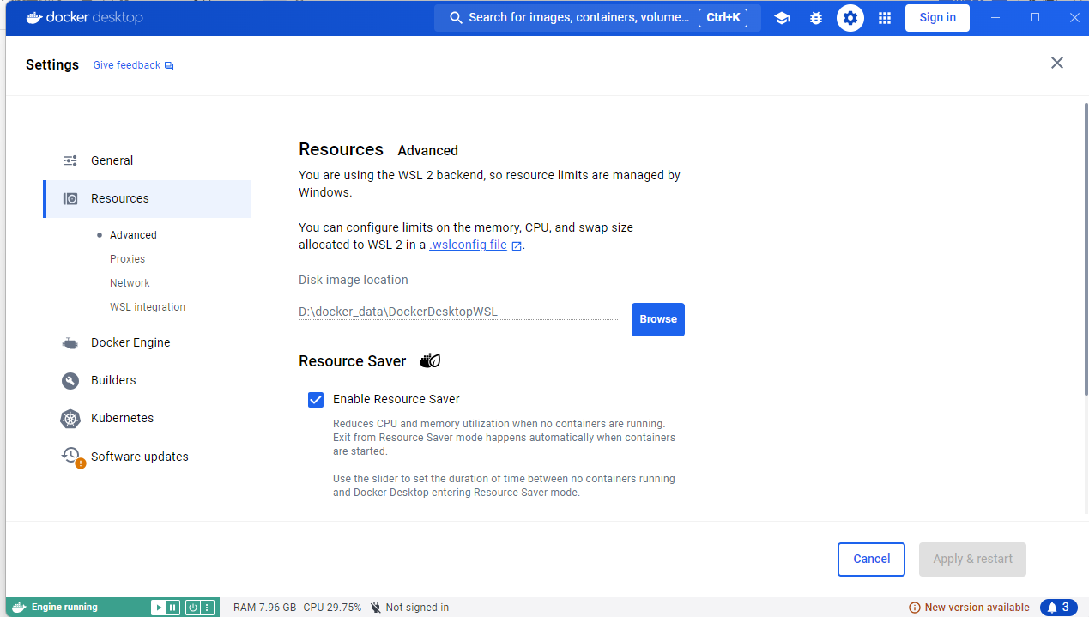Viewport: 1089px width, 617px height.
Task: Click the New version available link
Action: [x=977, y=608]
